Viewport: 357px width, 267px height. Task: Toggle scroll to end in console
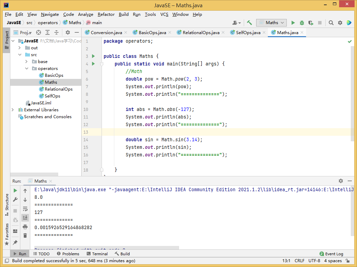click(25, 218)
